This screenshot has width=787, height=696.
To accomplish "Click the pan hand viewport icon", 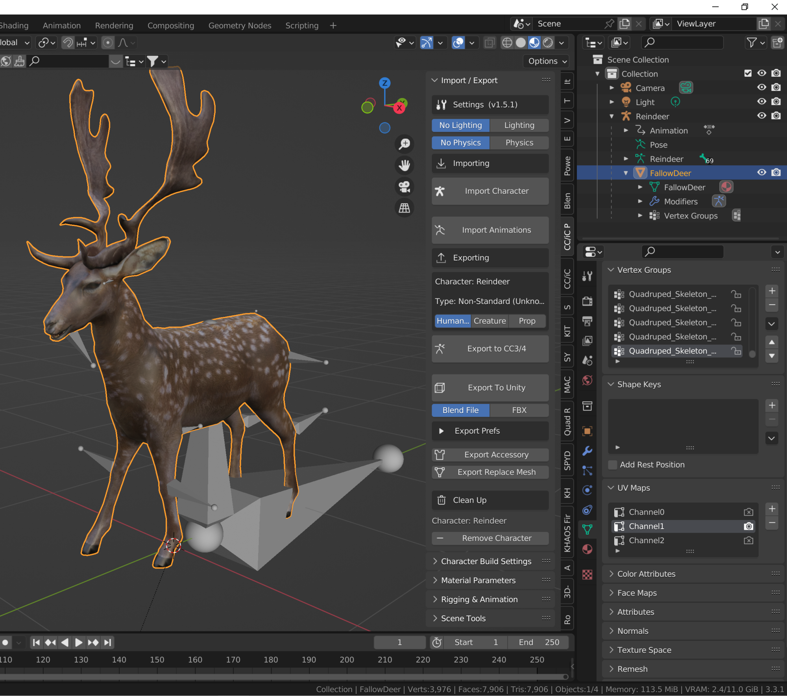I will (x=404, y=165).
